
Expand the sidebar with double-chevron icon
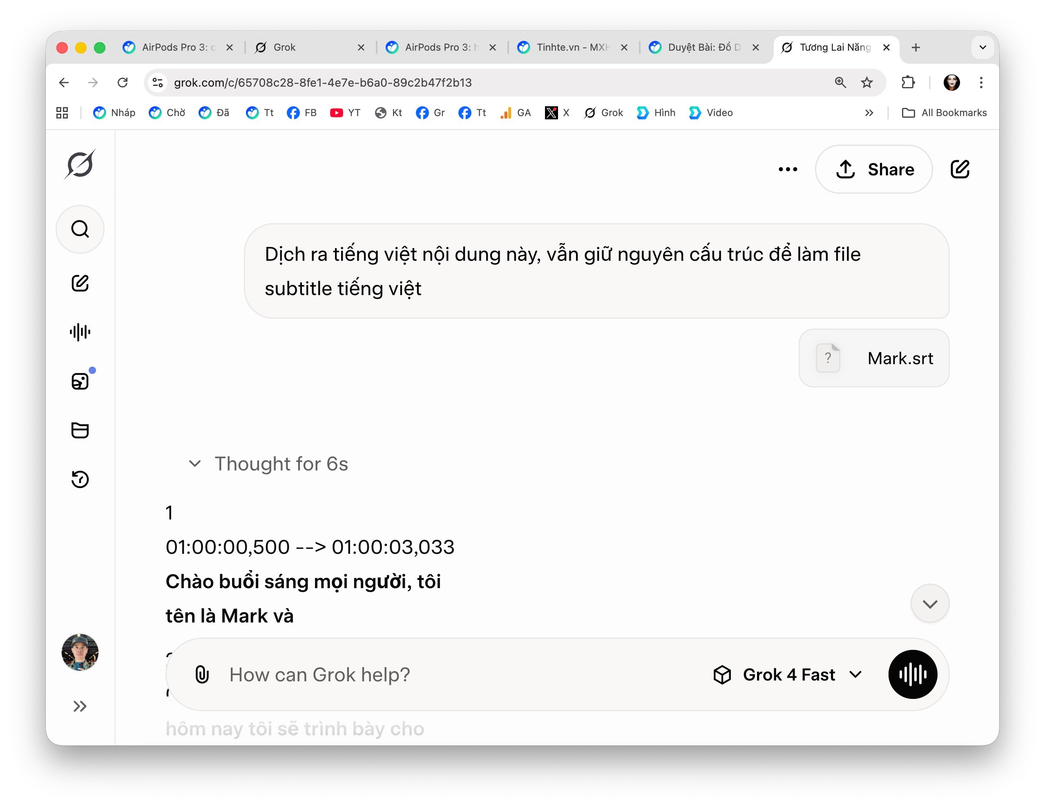coord(80,706)
